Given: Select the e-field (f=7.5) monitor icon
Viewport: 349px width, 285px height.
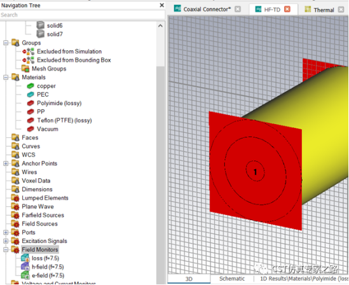Looking at the screenshot, I should coord(25,275).
